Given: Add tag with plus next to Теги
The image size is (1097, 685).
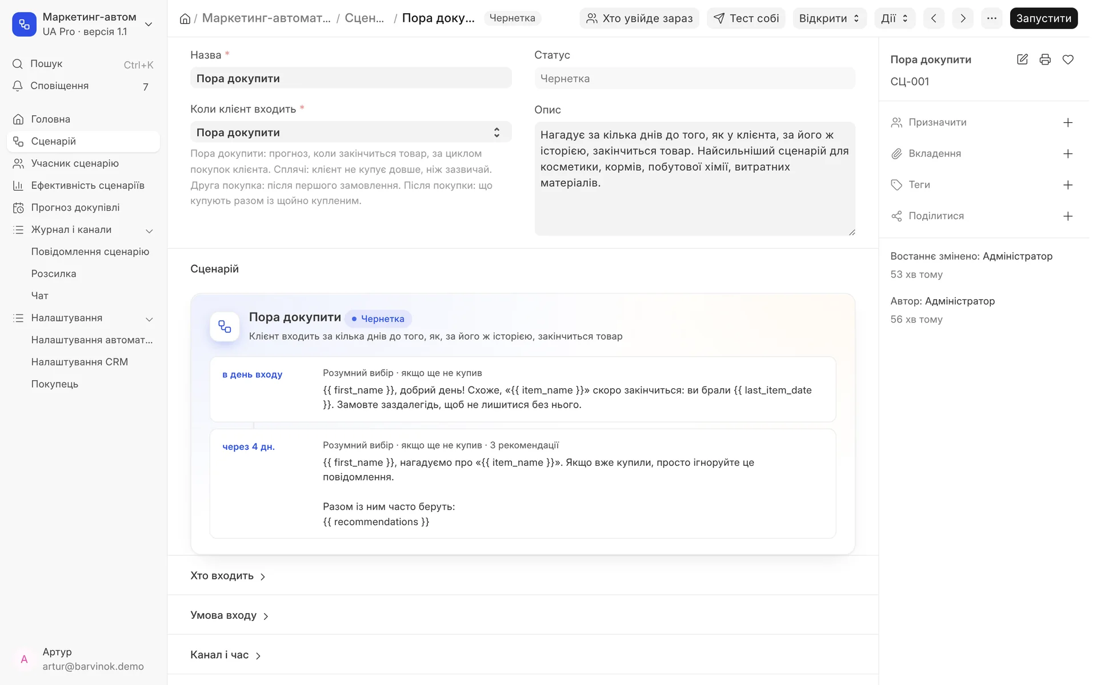Looking at the screenshot, I should point(1068,185).
